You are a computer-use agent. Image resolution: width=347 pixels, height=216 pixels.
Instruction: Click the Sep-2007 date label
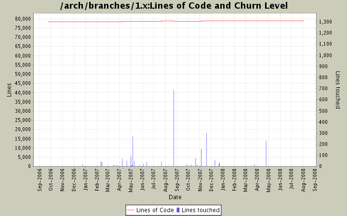tap(176, 180)
